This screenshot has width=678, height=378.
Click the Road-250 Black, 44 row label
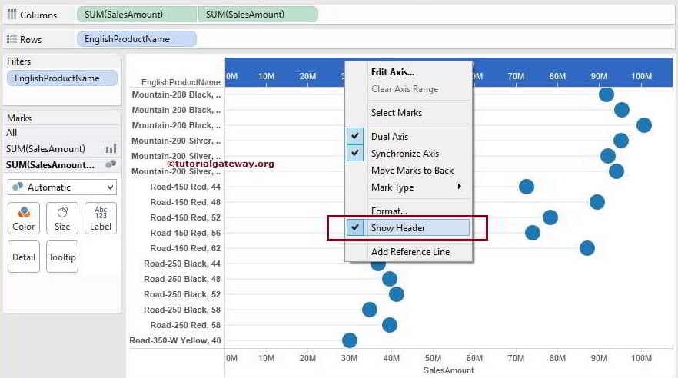(x=182, y=264)
